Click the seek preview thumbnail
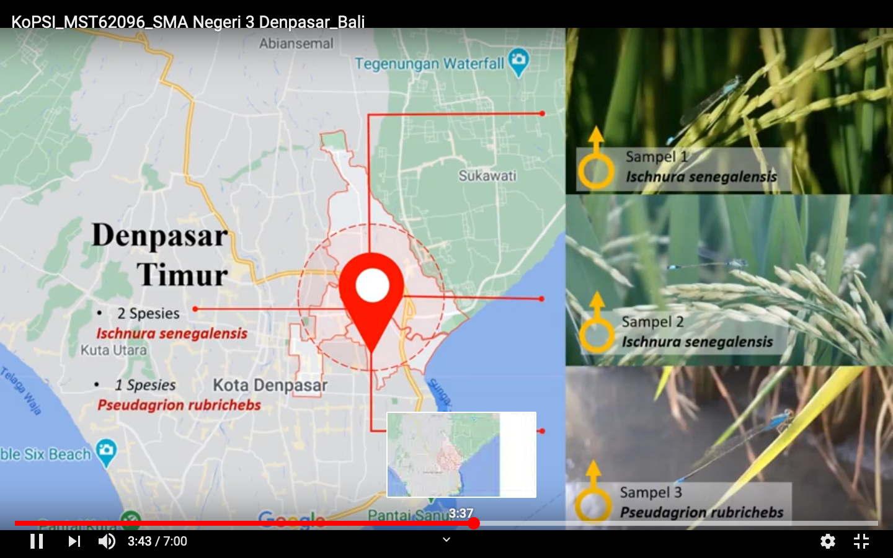893x558 pixels. (x=461, y=454)
